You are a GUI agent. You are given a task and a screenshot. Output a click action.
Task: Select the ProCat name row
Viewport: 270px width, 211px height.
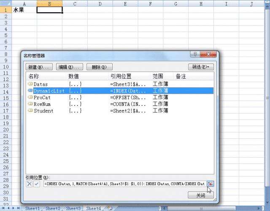click(x=120, y=97)
